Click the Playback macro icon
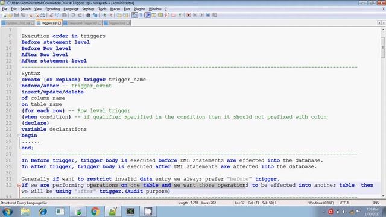The width and height of the screenshot is (386, 217). 201,15
